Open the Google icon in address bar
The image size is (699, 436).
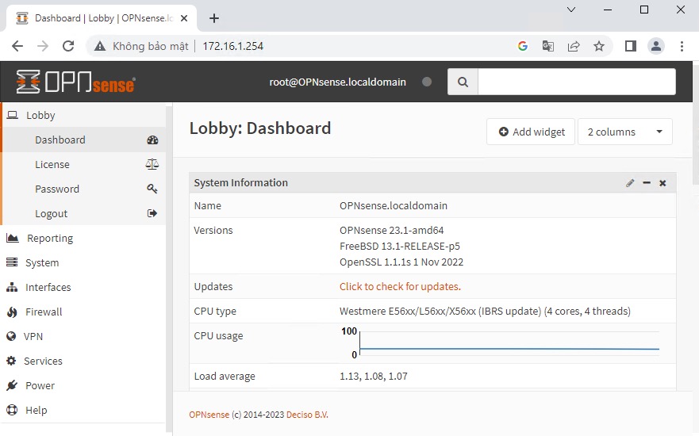(523, 46)
